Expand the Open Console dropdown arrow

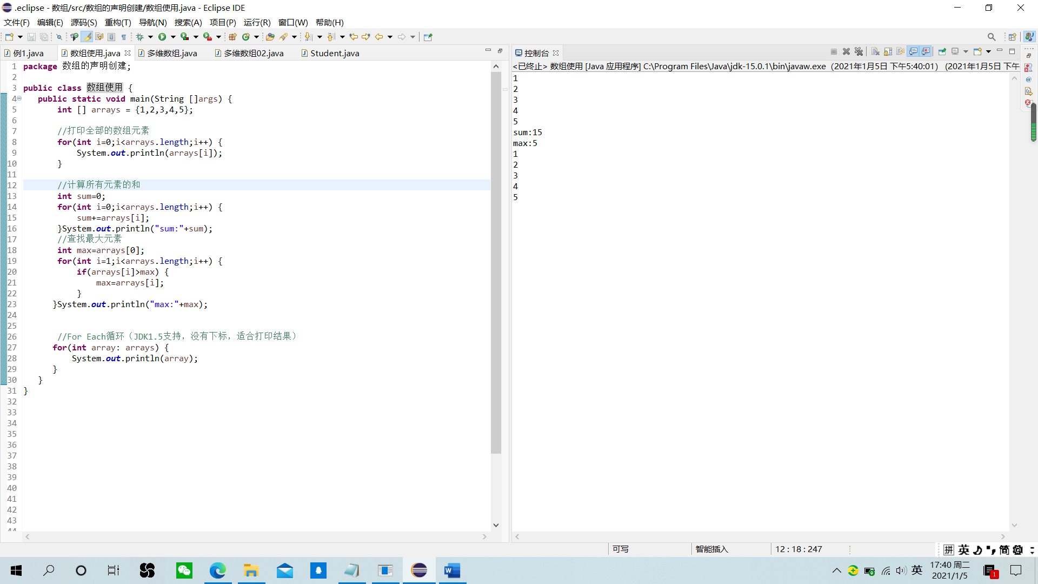point(989,51)
